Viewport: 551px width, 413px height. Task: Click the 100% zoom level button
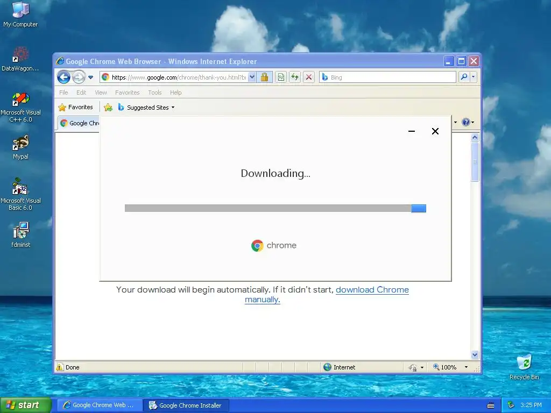(x=445, y=367)
